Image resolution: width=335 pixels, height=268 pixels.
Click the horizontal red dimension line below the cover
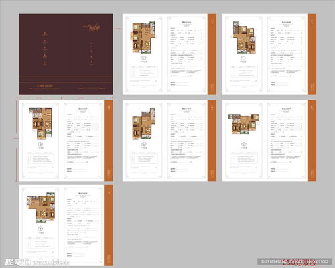66,98
